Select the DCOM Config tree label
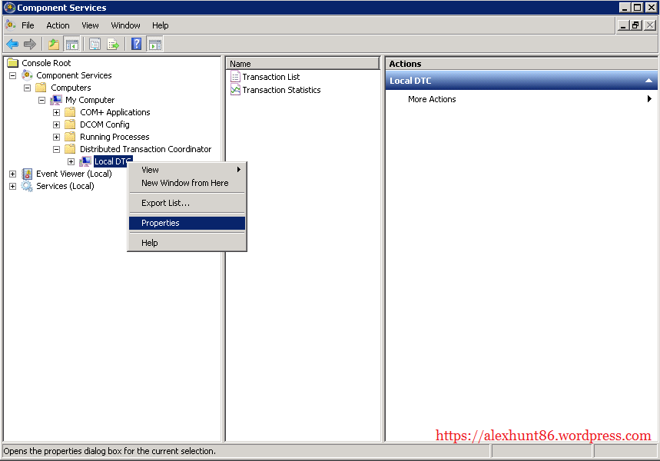660x461 pixels. coord(104,124)
